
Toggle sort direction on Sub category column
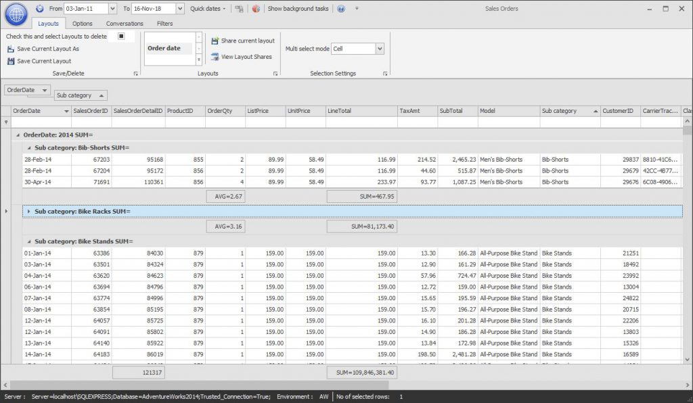pyautogui.click(x=564, y=110)
